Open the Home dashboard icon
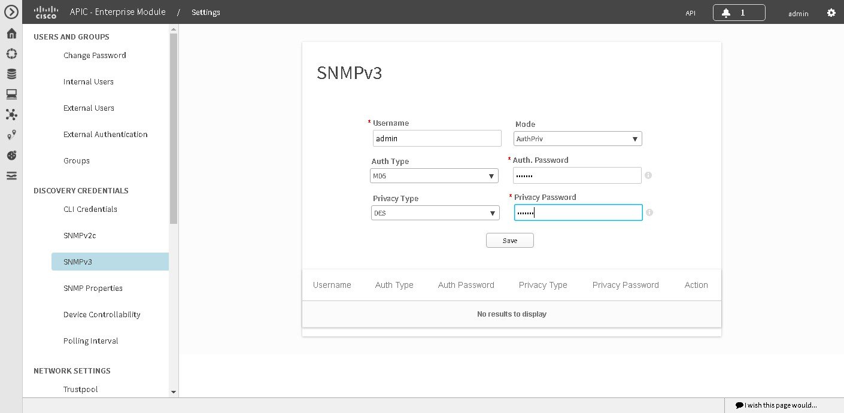The height and width of the screenshot is (413, 844). tap(11, 34)
